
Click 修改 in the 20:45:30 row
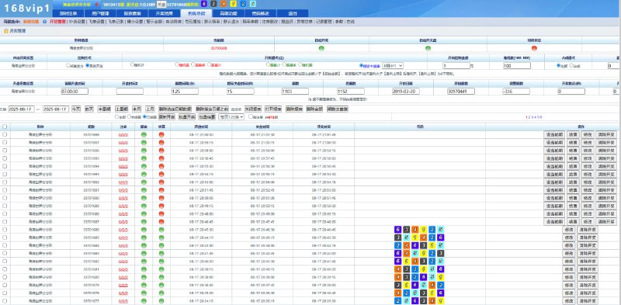pos(569,230)
